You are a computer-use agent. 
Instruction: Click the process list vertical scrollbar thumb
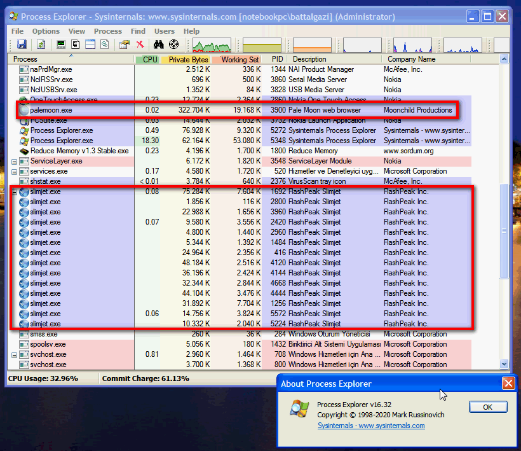[x=504, y=231]
